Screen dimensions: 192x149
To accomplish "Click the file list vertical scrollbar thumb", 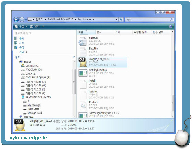I will (x=172, y=103).
